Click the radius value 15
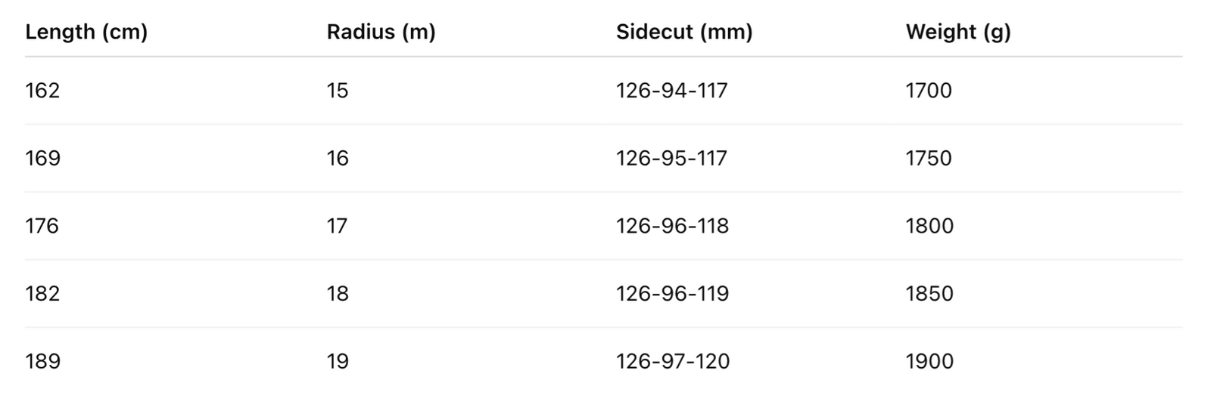This screenshot has height=417, width=1211. pos(338,91)
